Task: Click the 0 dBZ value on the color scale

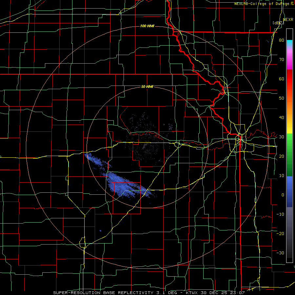Action: pos(283,195)
